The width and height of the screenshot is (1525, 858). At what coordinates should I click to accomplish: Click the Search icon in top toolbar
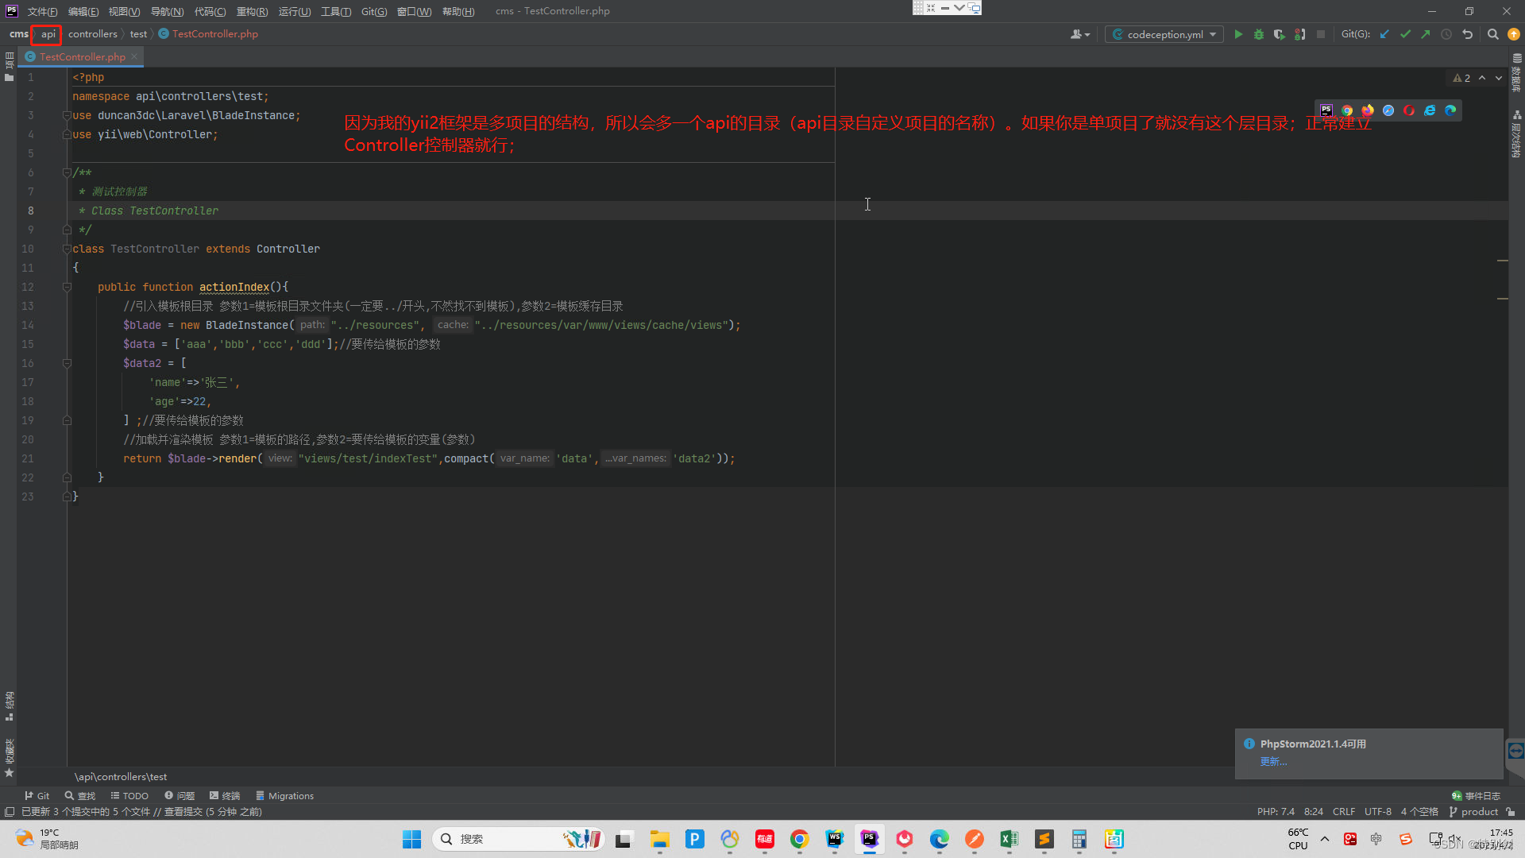click(1492, 35)
